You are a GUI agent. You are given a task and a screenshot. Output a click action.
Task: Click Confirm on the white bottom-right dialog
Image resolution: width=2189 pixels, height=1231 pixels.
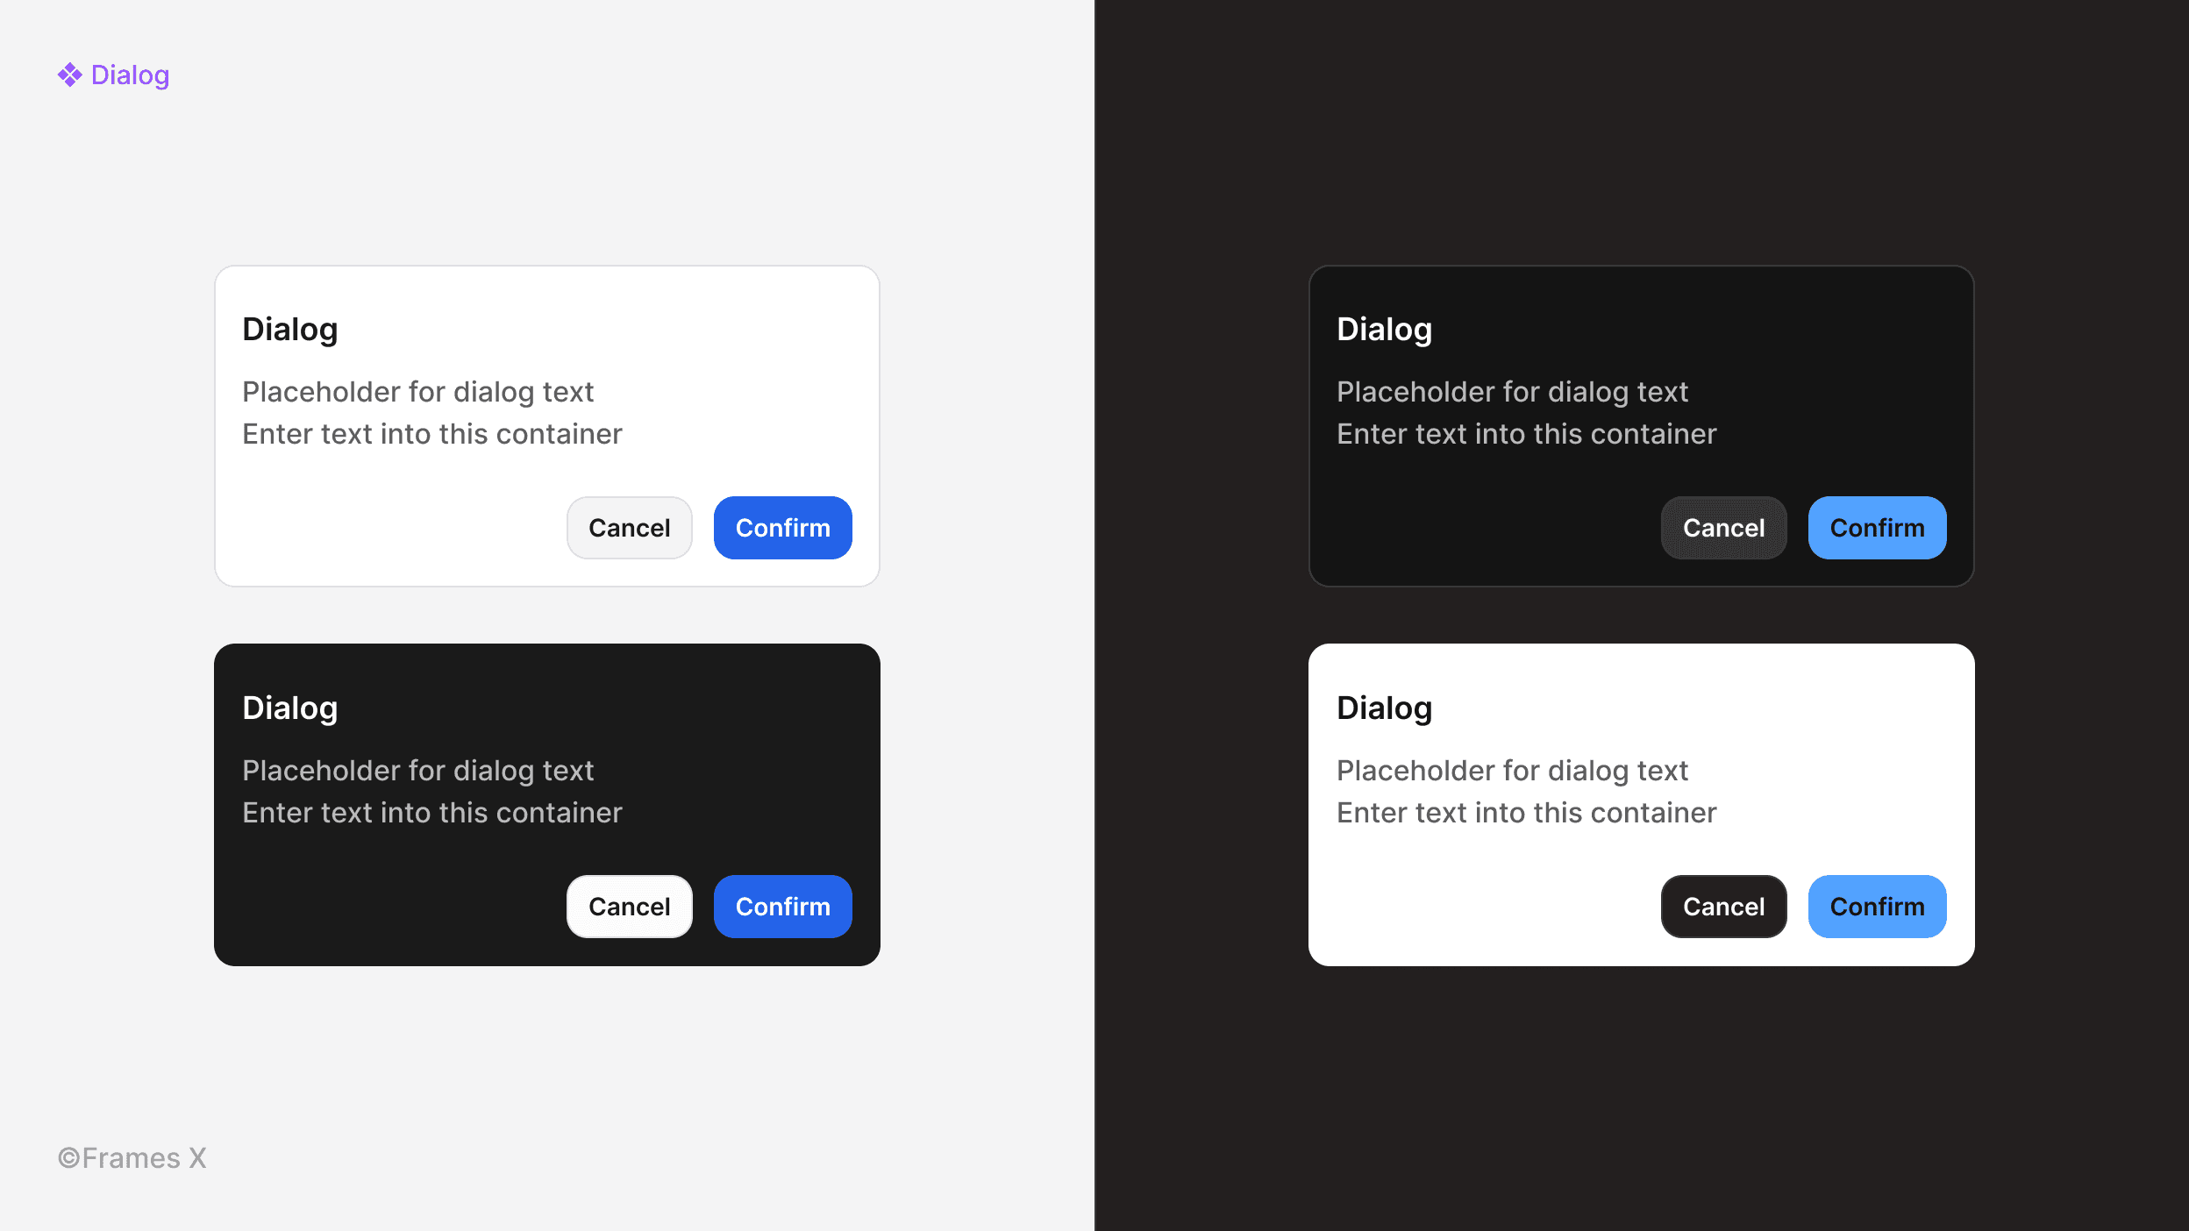point(1876,907)
